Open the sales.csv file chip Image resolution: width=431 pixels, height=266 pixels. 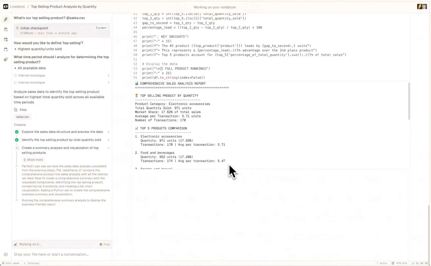22,117
